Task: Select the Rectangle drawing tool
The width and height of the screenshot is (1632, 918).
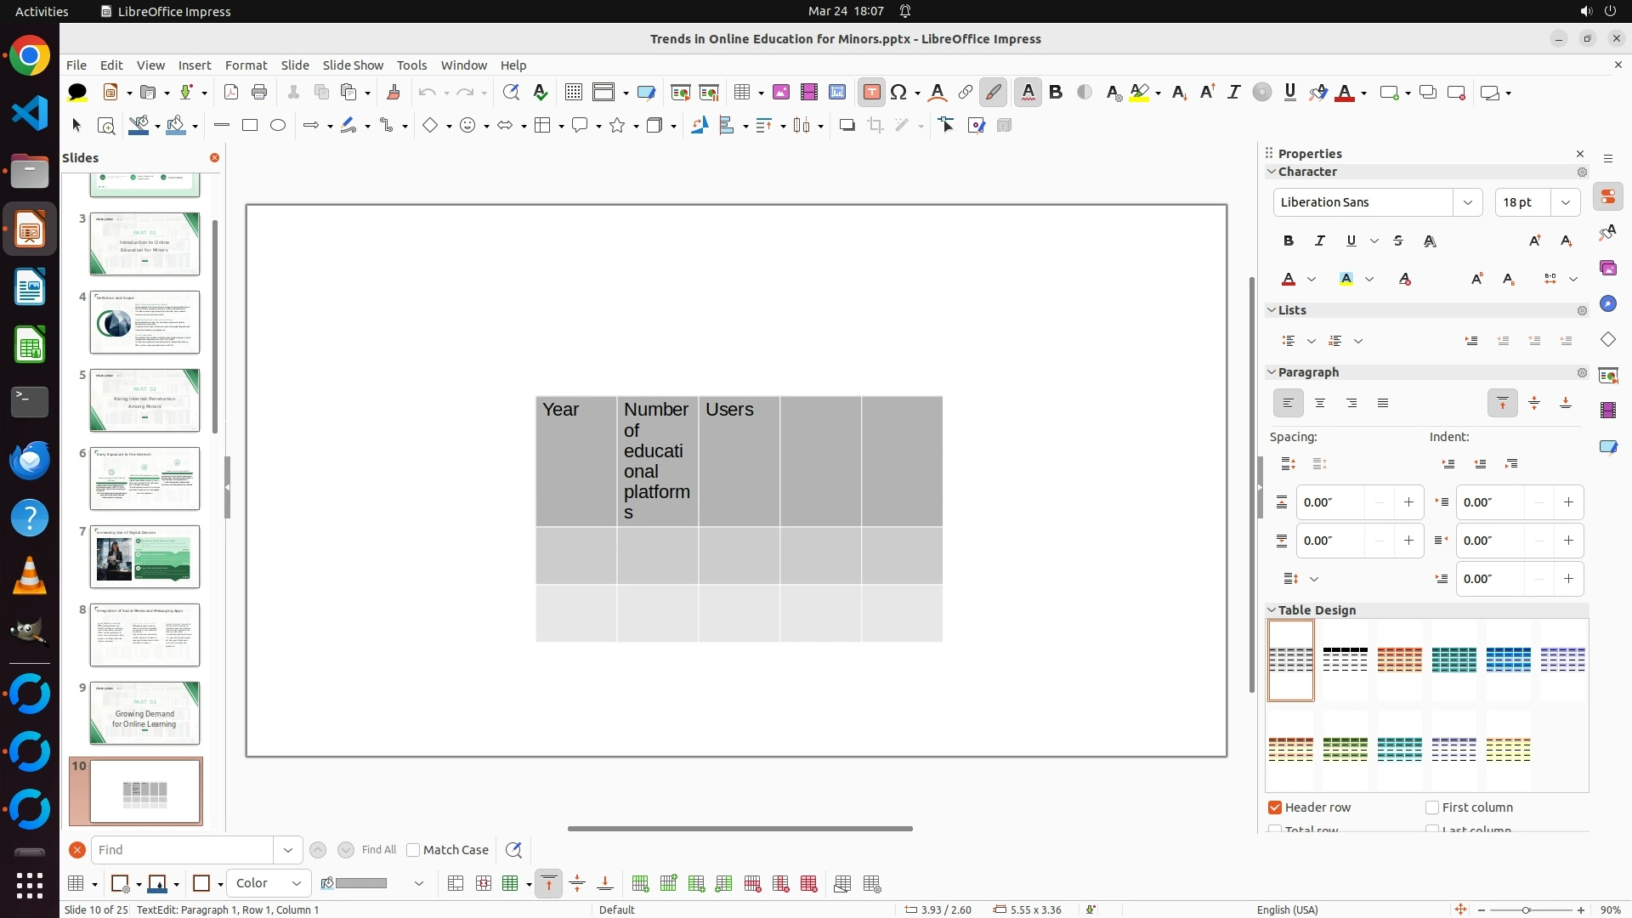Action: click(x=250, y=126)
